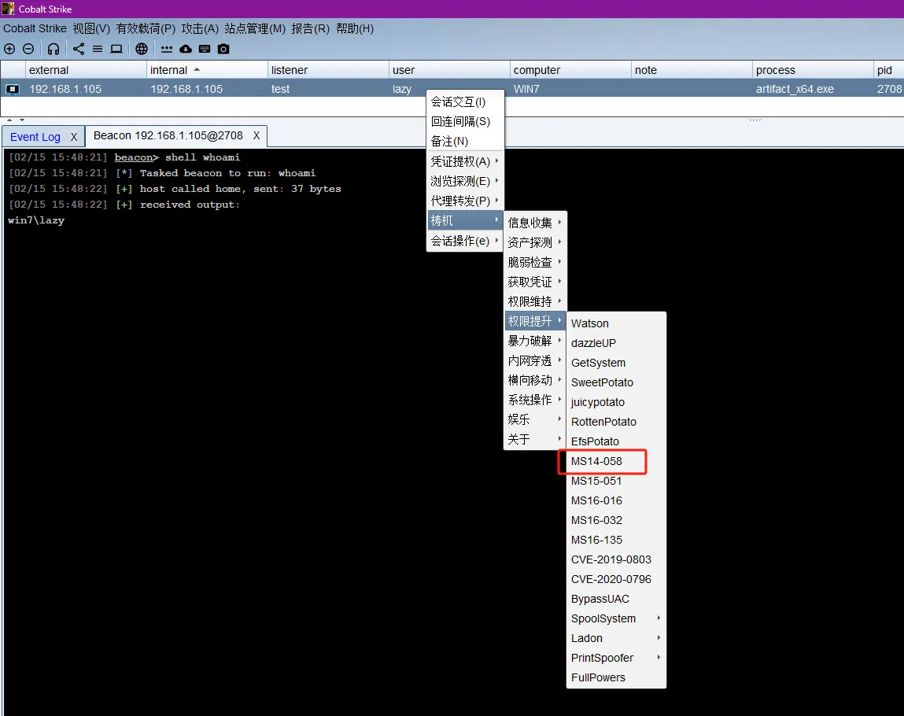The width and height of the screenshot is (904, 716).
Task: Sort sessions by process column
Action: coord(812,70)
